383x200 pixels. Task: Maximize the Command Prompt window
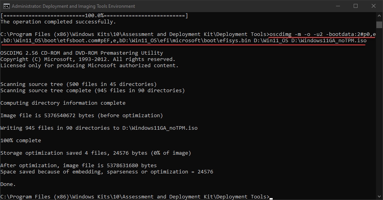tap(356, 6)
